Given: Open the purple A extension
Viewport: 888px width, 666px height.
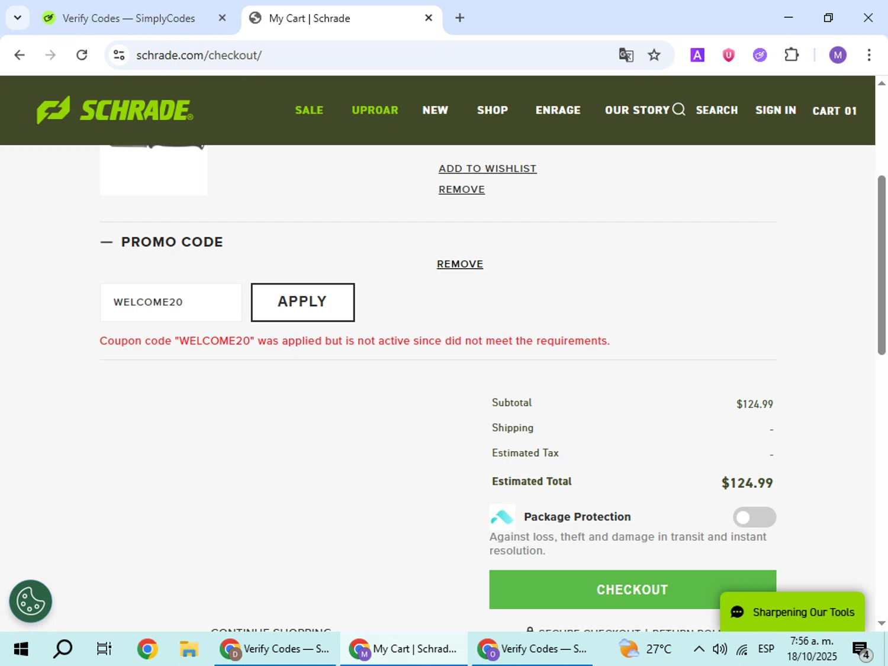Looking at the screenshot, I should [x=697, y=55].
